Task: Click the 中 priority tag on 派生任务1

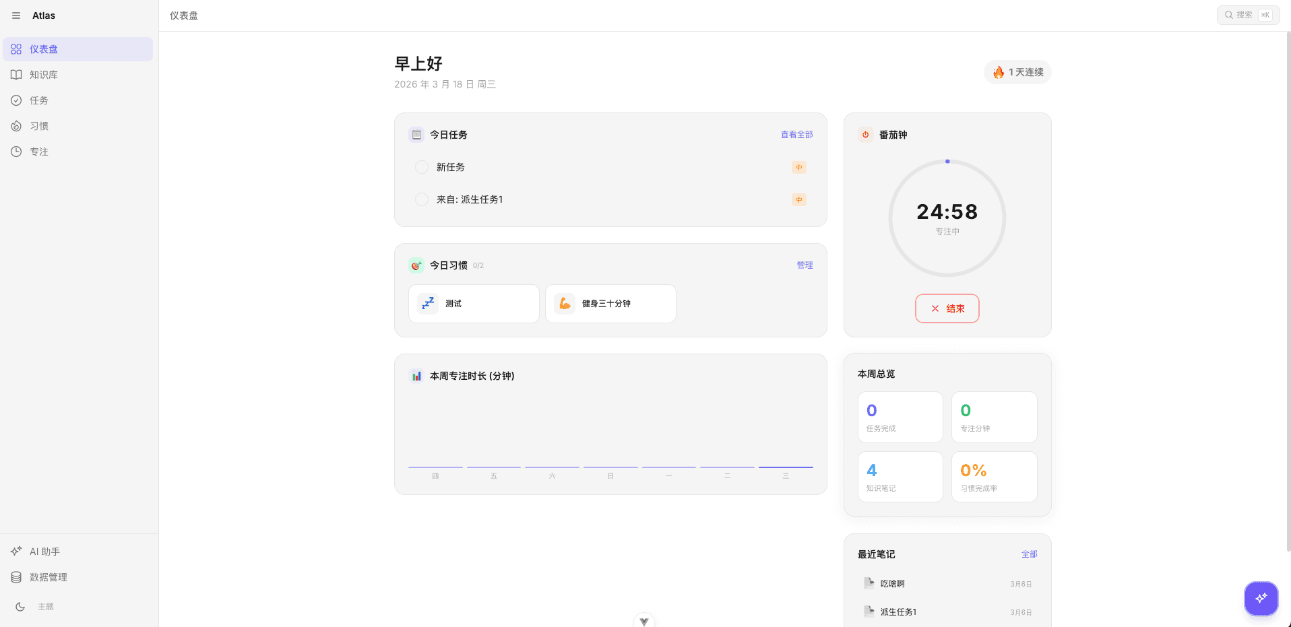Action: coord(799,199)
